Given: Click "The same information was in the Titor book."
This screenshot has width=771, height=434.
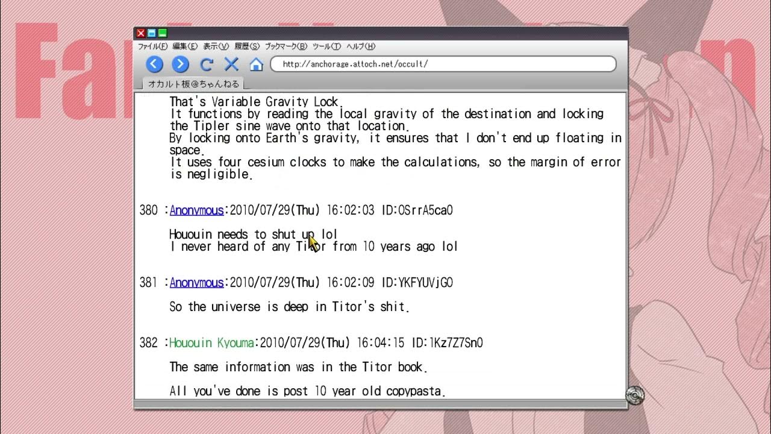Looking at the screenshot, I should [x=299, y=367].
